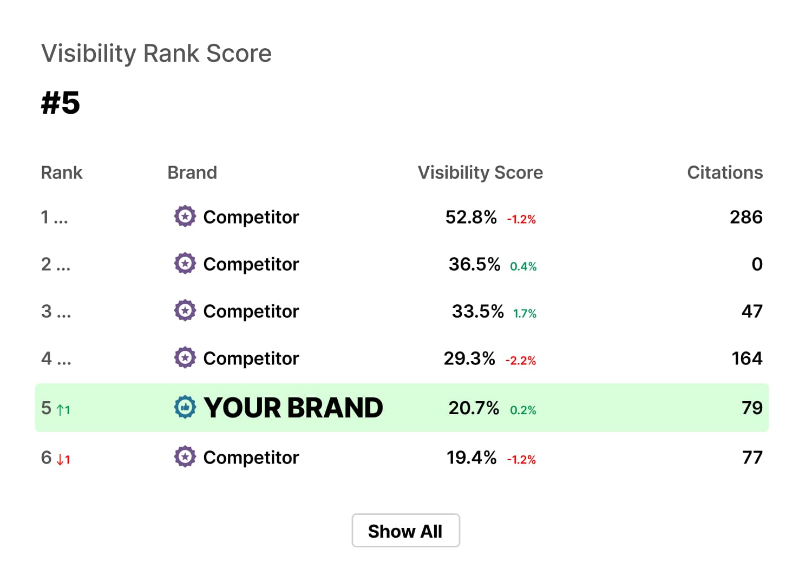Click the Show All button
This screenshot has height=588, width=812.
tap(405, 531)
